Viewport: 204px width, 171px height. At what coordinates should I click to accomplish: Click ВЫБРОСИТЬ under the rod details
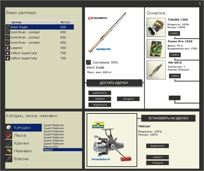[100, 93]
